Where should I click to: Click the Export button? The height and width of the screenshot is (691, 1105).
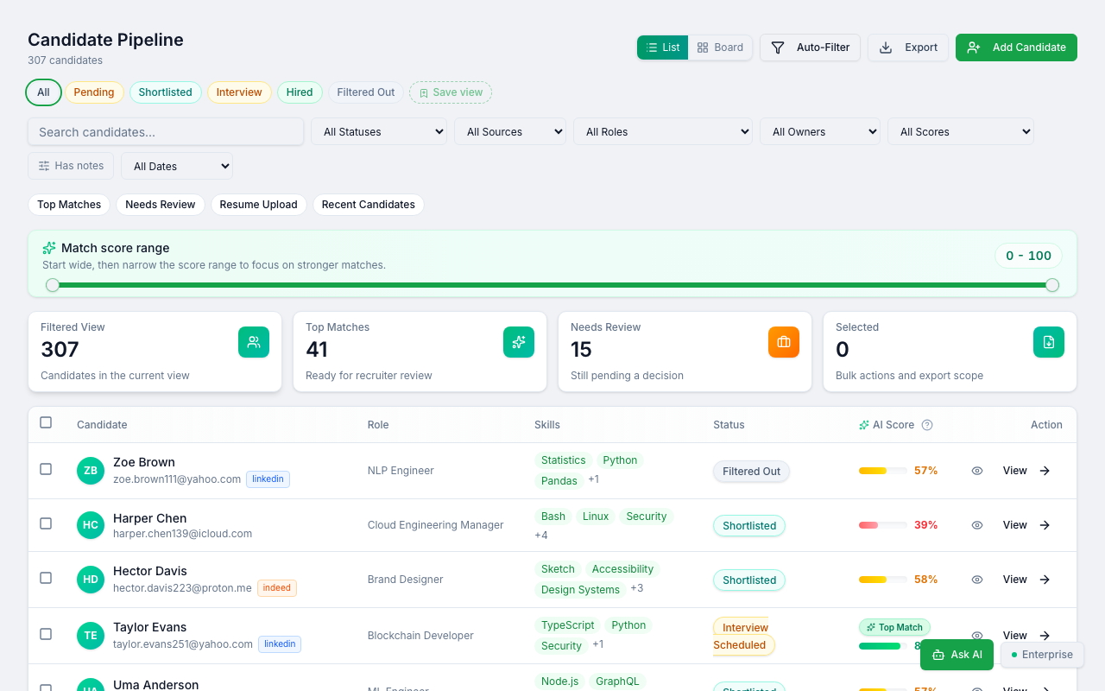tap(908, 48)
